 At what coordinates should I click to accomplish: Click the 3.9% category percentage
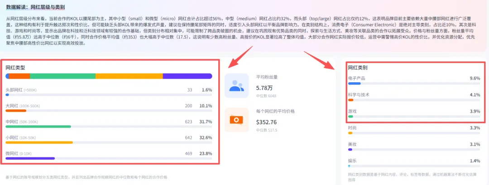pyautogui.click(x=475, y=112)
